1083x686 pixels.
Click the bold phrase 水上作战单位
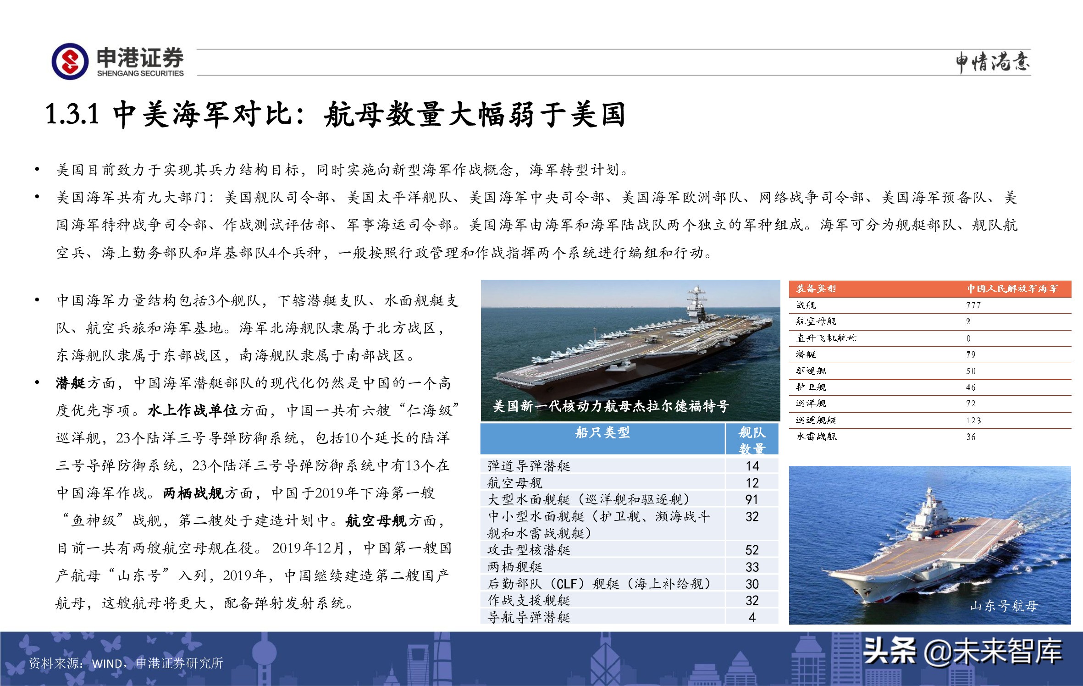pyautogui.click(x=193, y=410)
